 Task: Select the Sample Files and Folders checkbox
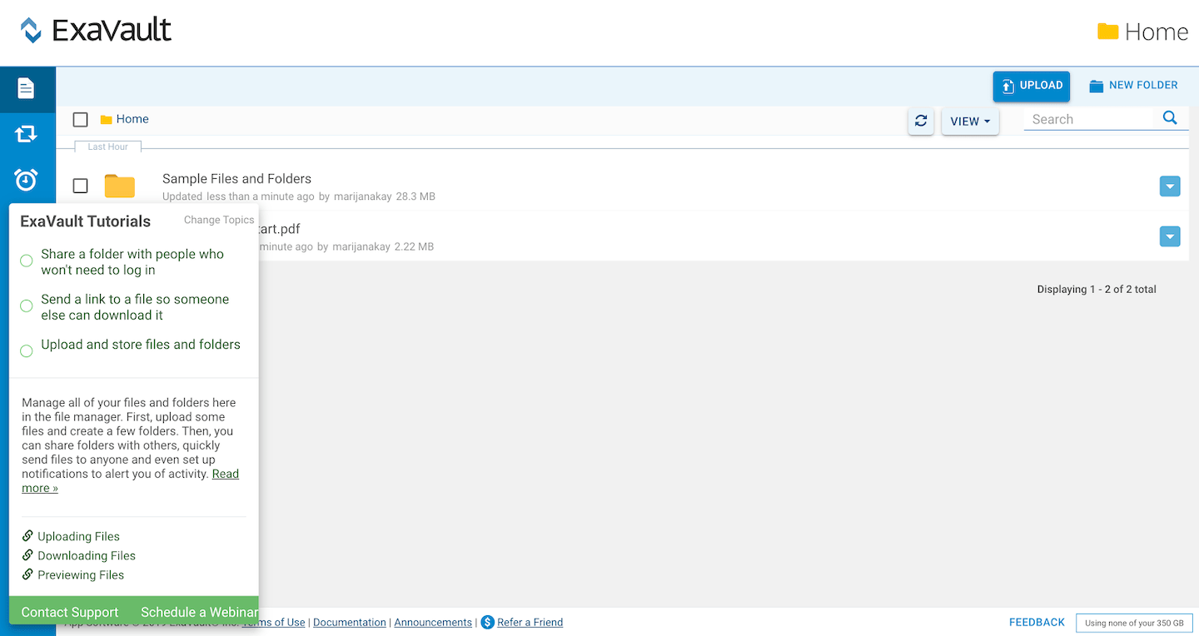(x=80, y=186)
